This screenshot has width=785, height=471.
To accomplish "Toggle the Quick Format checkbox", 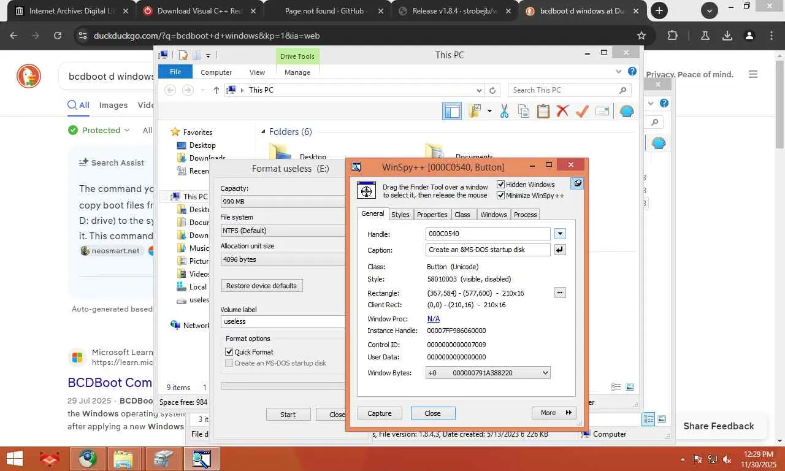I will coord(229,352).
